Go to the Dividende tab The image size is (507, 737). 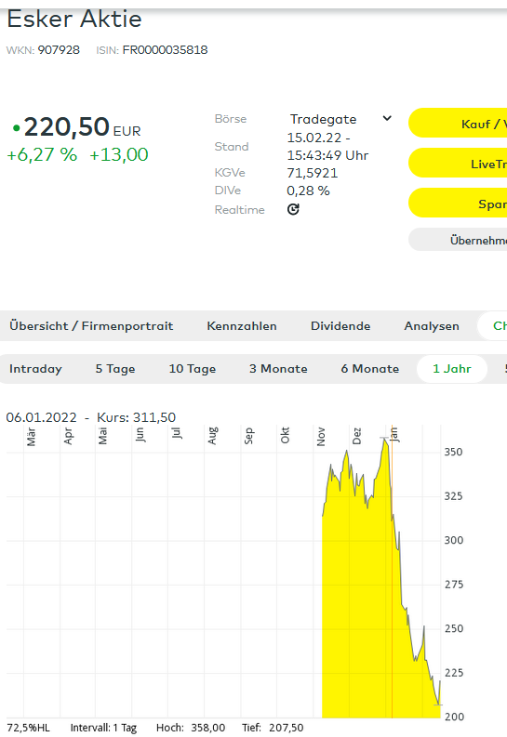click(340, 325)
